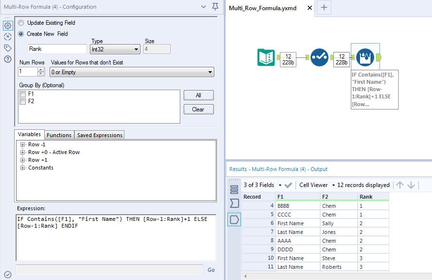Image resolution: width=432 pixels, height=280 pixels.
Task: Click the Configuration gear icon in sidebar
Action: click(x=7, y=26)
